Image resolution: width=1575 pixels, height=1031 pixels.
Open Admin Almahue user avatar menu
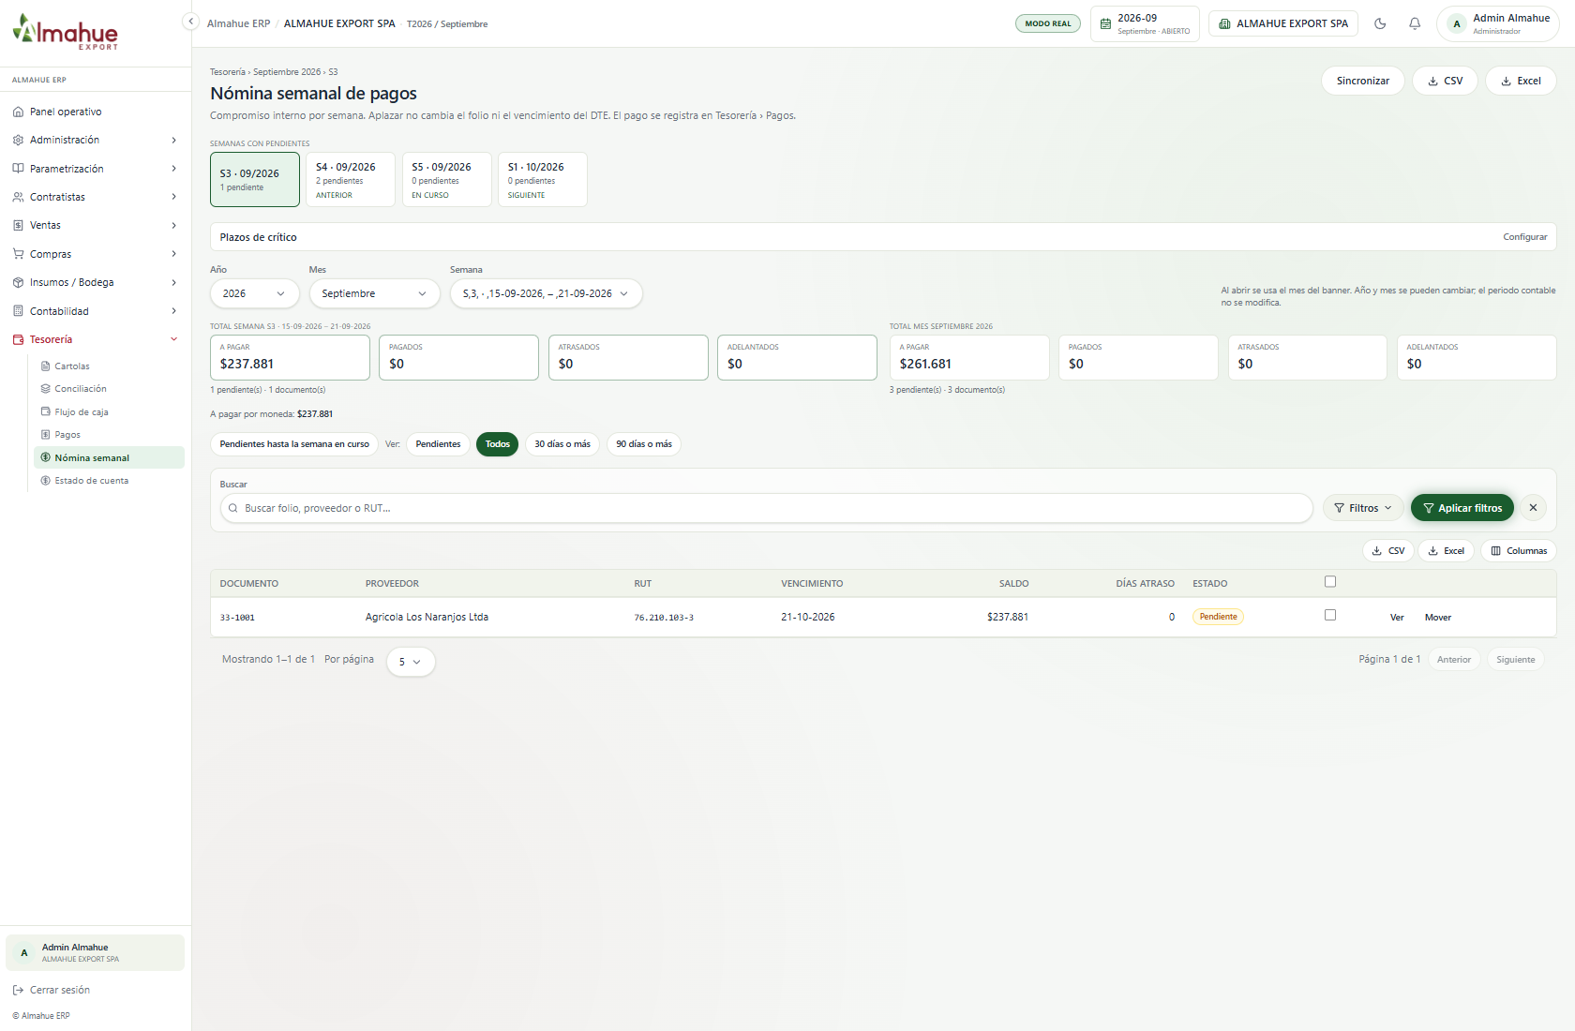point(1497,23)
